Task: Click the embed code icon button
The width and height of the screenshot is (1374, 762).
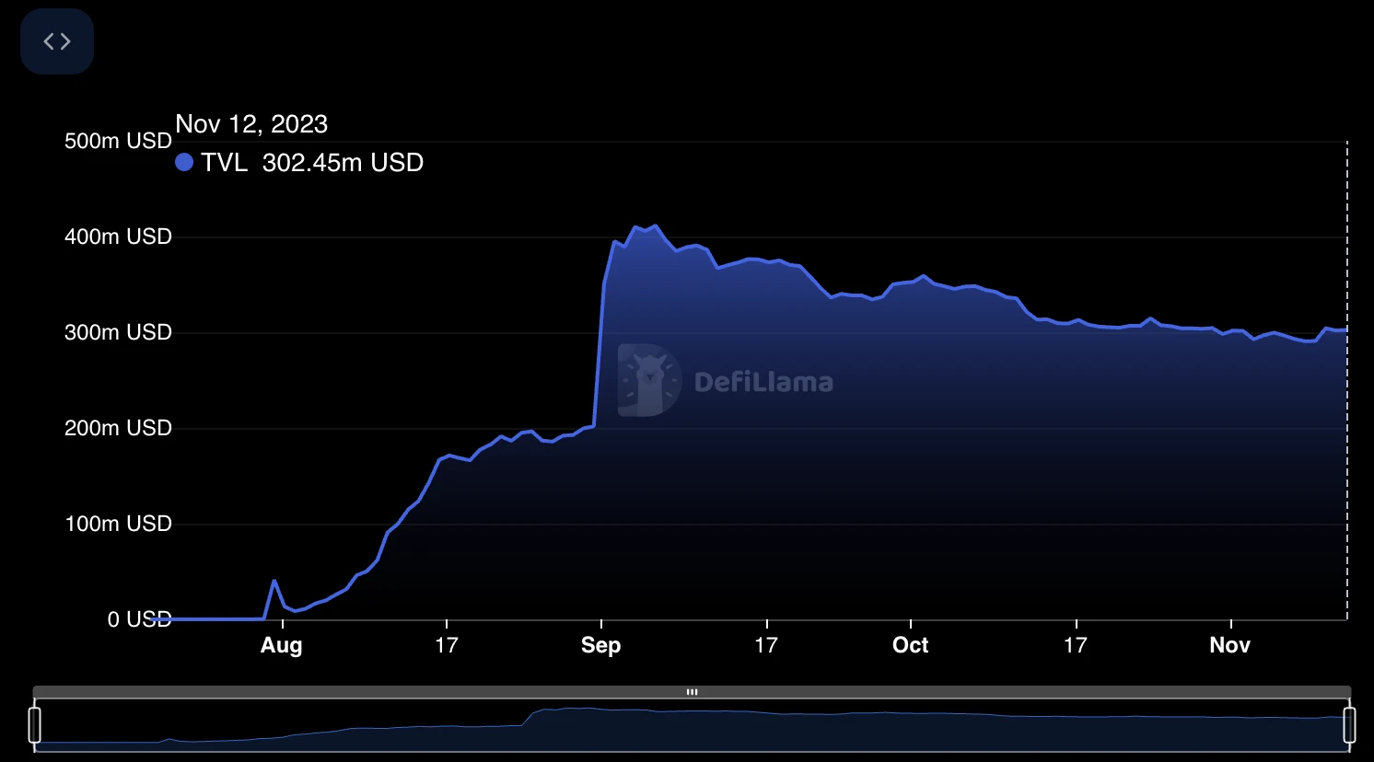Action: 57,41
